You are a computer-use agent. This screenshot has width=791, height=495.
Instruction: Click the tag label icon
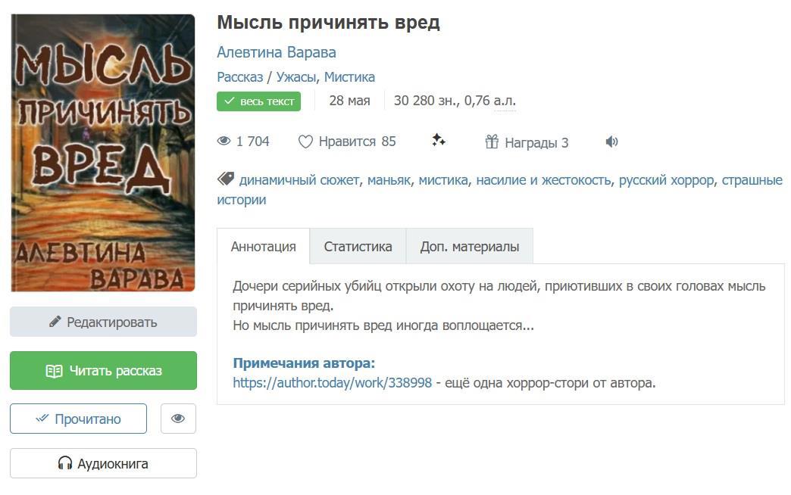coord(226,179)
